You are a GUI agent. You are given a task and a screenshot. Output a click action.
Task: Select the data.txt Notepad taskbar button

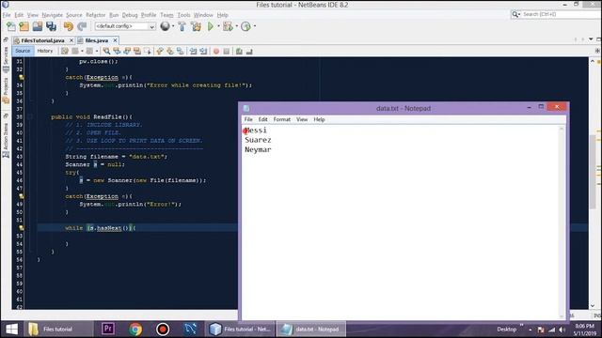click(310, 330)
